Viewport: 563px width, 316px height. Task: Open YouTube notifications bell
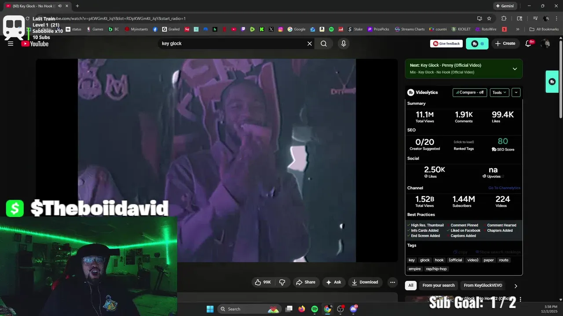tap(529, 43)
